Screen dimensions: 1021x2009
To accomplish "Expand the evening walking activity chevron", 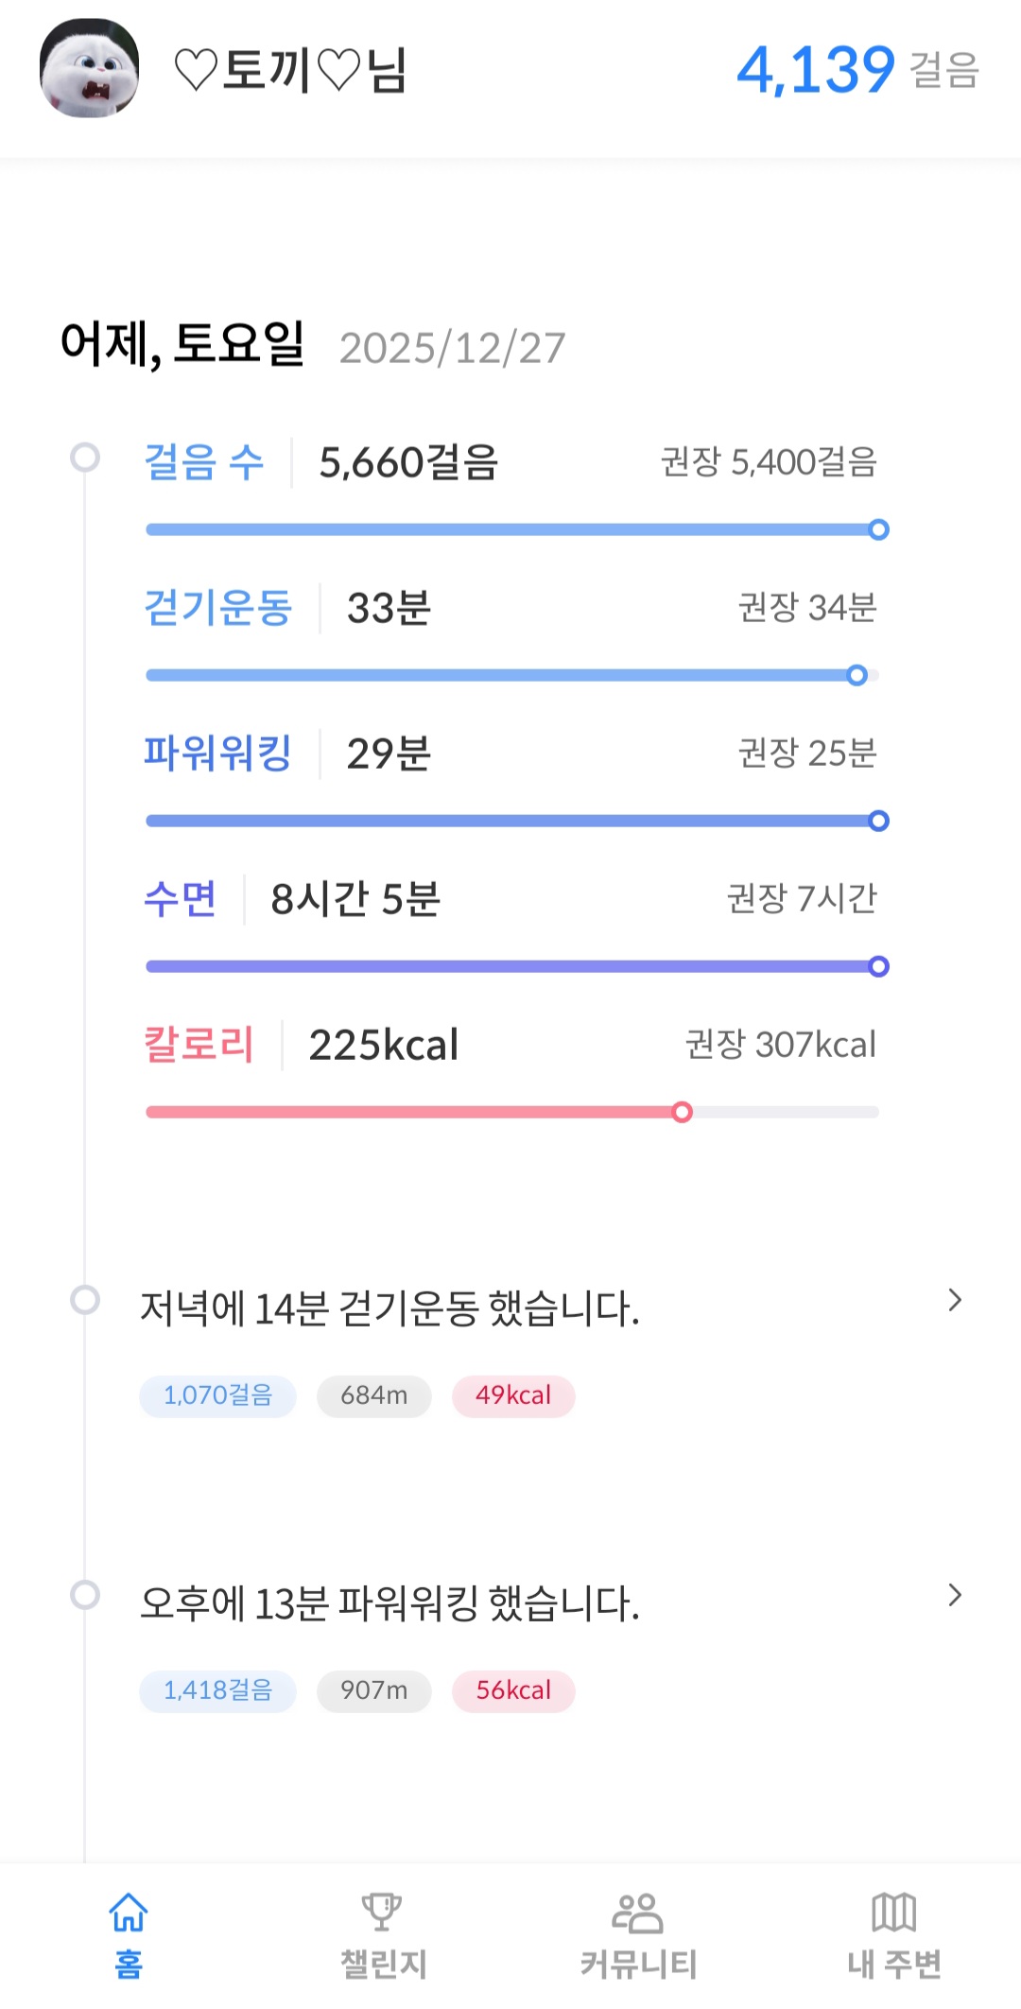I will [955, 1301].
